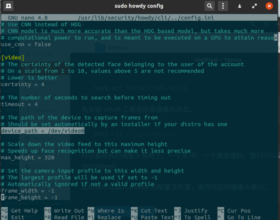The width and height of the screenshot is (280, 220).
Task: Click the line-overflow '>' marker on computational power line
Action: click(276, 38)
